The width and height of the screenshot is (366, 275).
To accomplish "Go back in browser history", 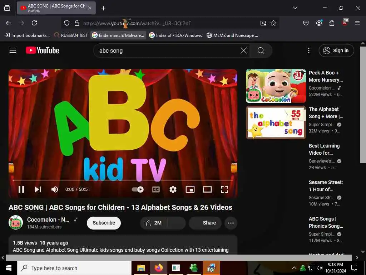I will click(x=9, y=23).
